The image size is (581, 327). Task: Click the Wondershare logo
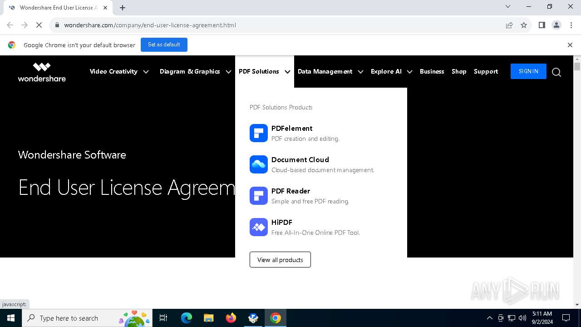pyautogui.click(x=42, y=72)
